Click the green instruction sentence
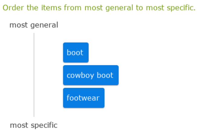197x132 pixels. click(99, 8)
